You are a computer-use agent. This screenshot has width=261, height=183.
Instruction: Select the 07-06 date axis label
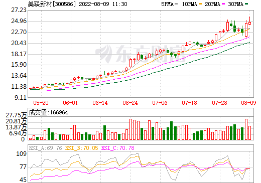[x=160, y=103]
